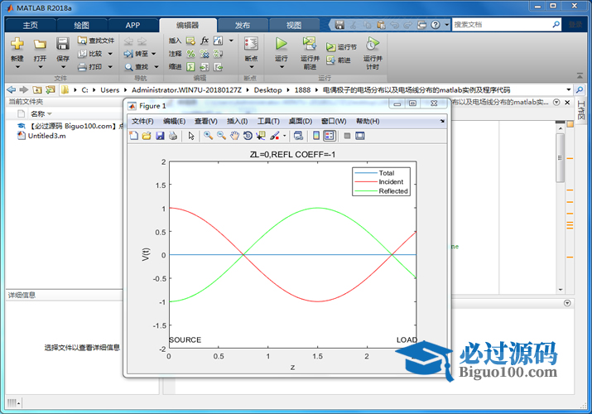Click the 运行节 (Run Section) button
This screenshot has width=592, height=414.
click(341, 47)
